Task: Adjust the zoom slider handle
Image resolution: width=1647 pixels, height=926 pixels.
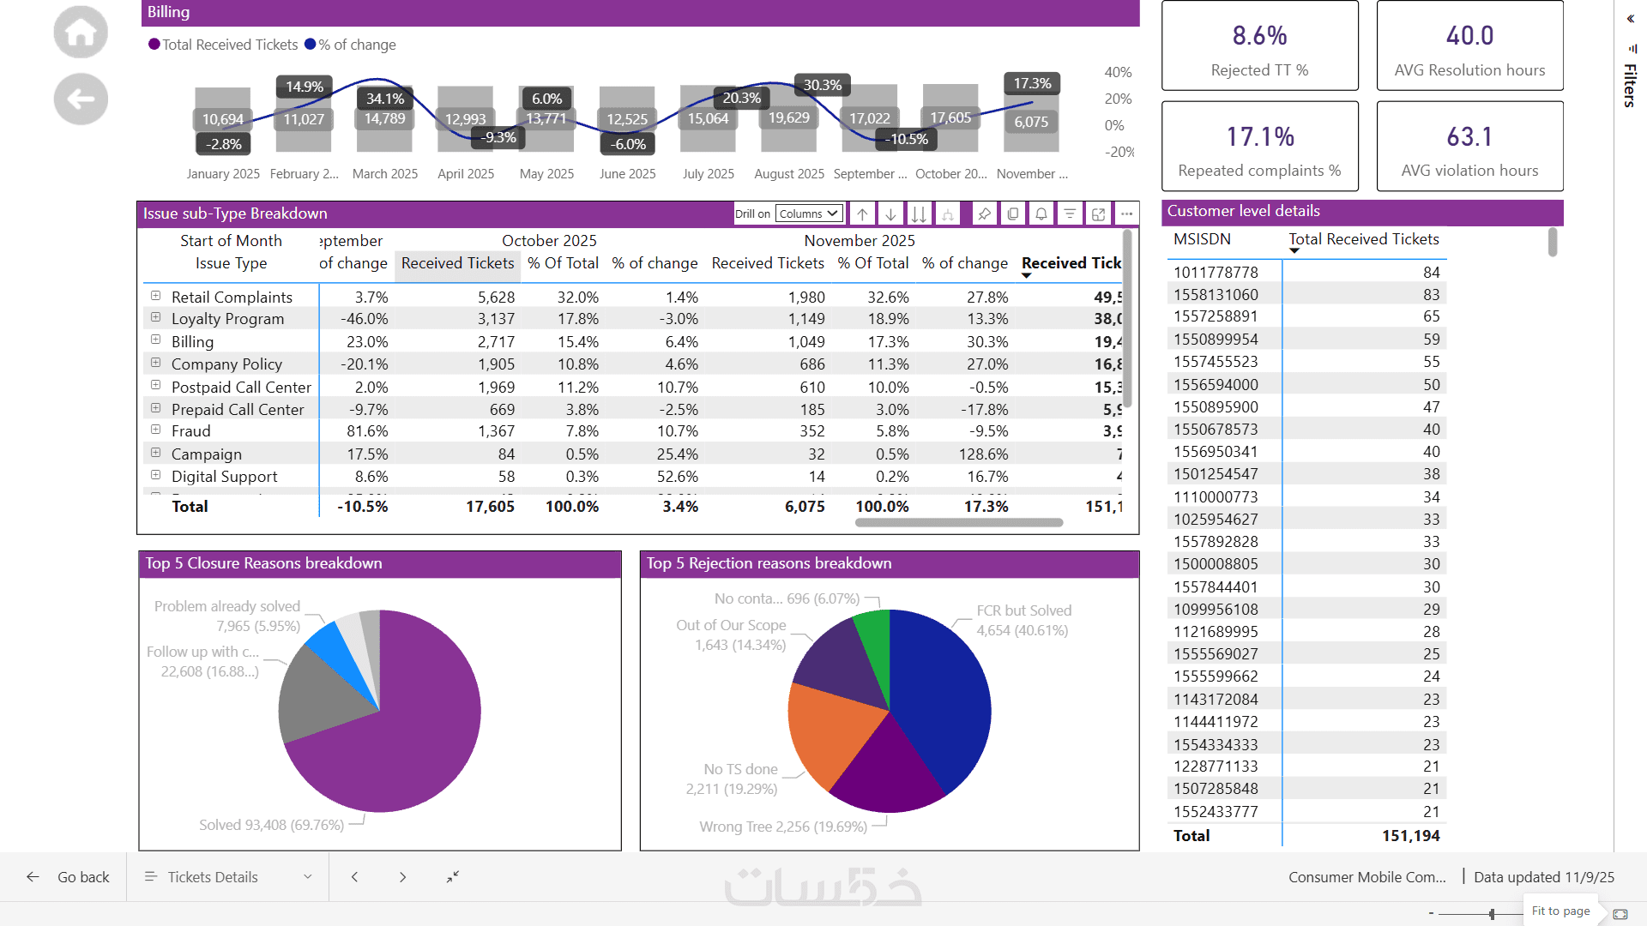Action: [1492, 914]
